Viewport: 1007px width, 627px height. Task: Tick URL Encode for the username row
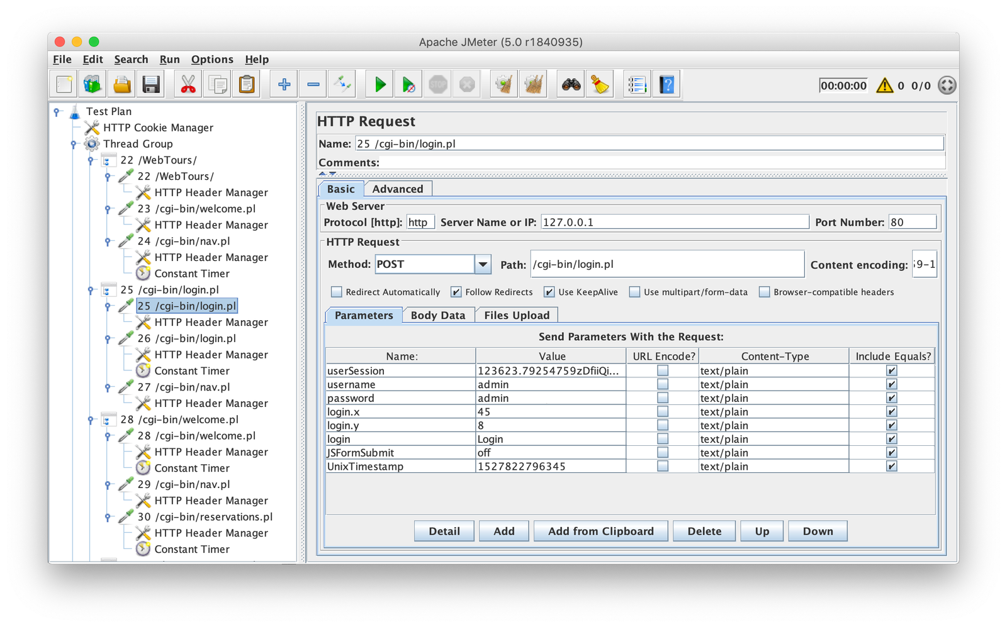click(662, 384)
